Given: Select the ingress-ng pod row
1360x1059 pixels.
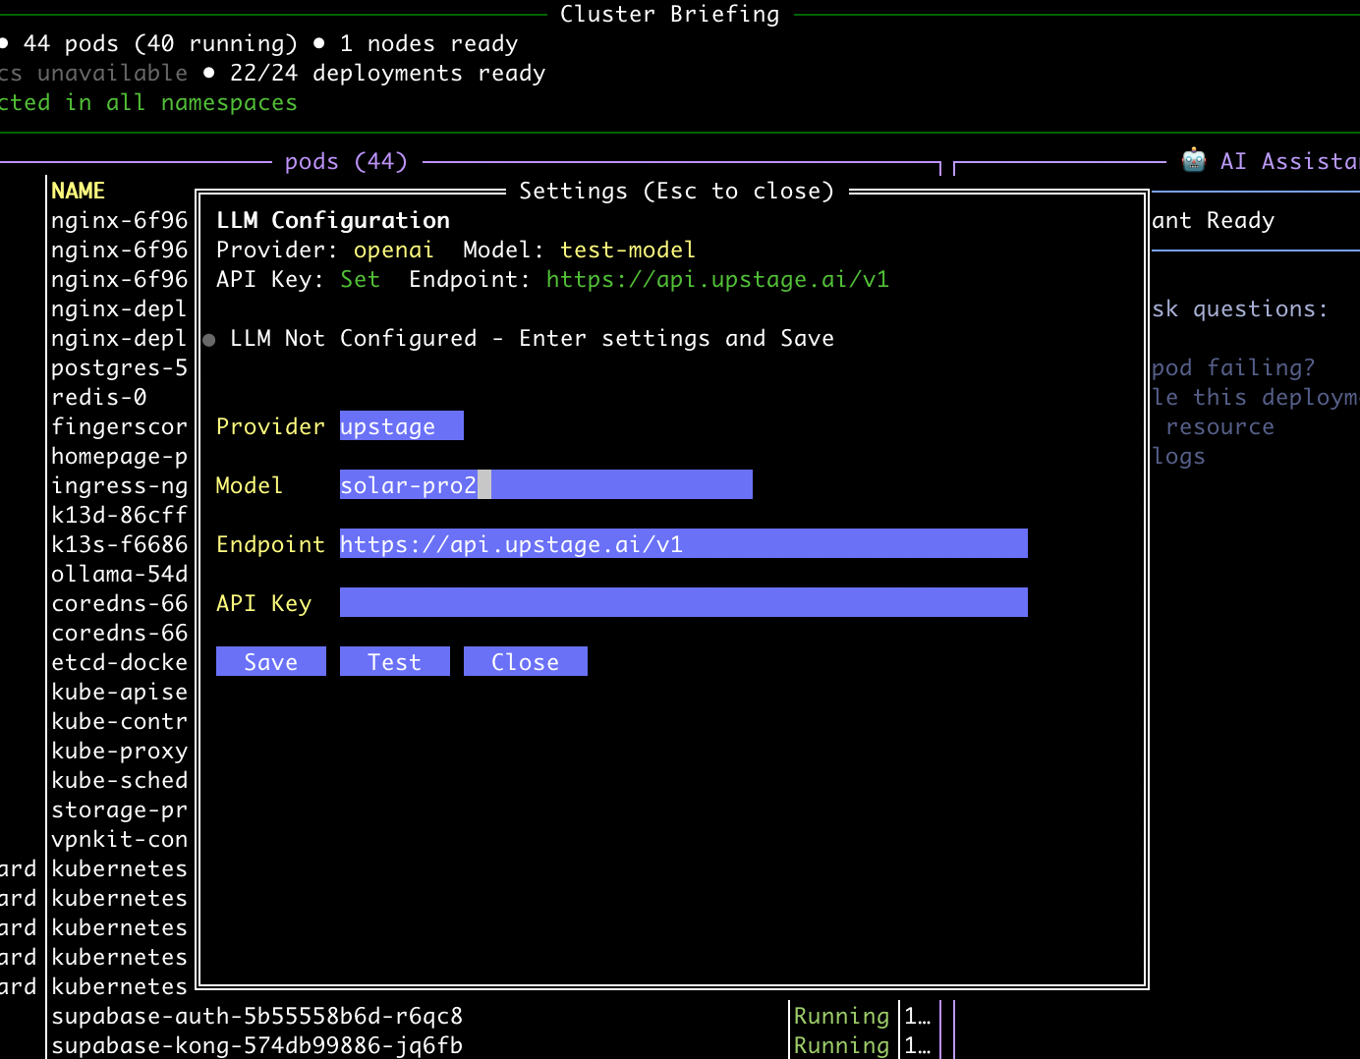Looking at the screenshot, I should [119, 485].
